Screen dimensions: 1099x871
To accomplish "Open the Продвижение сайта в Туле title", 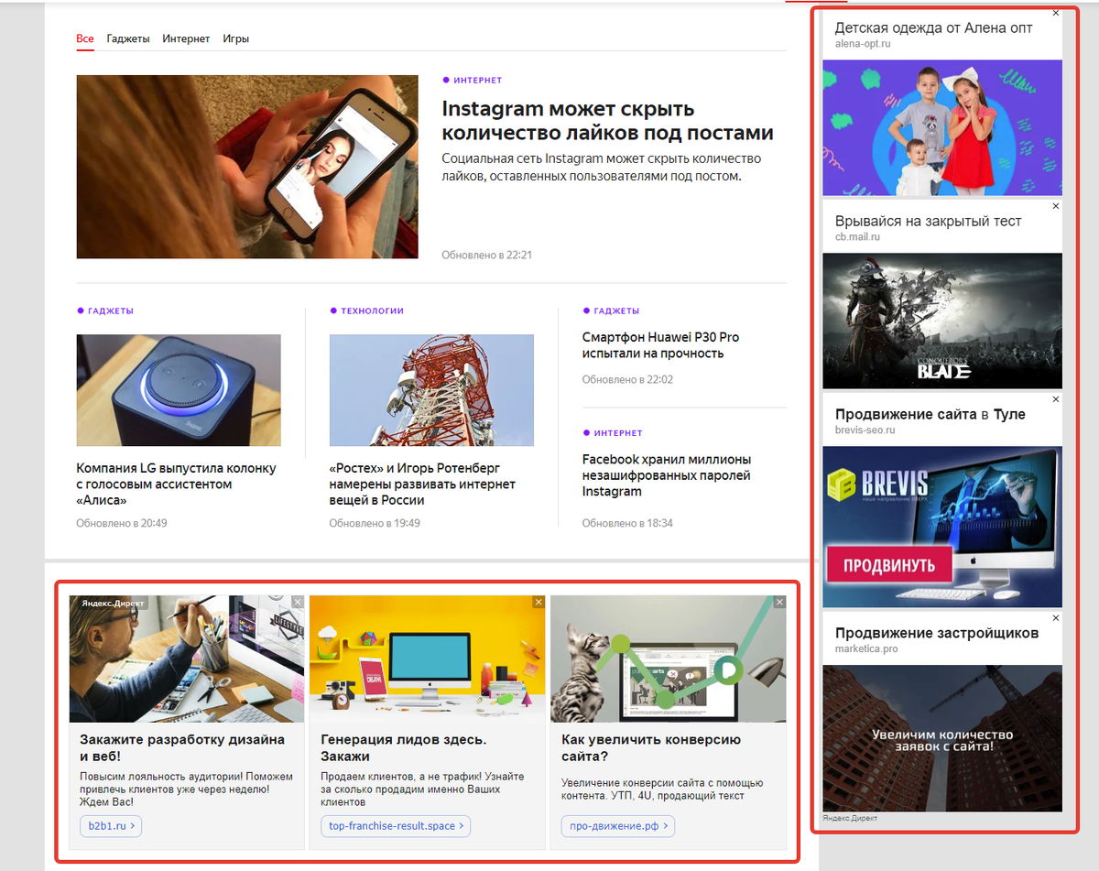I will [x=930, y=414].
